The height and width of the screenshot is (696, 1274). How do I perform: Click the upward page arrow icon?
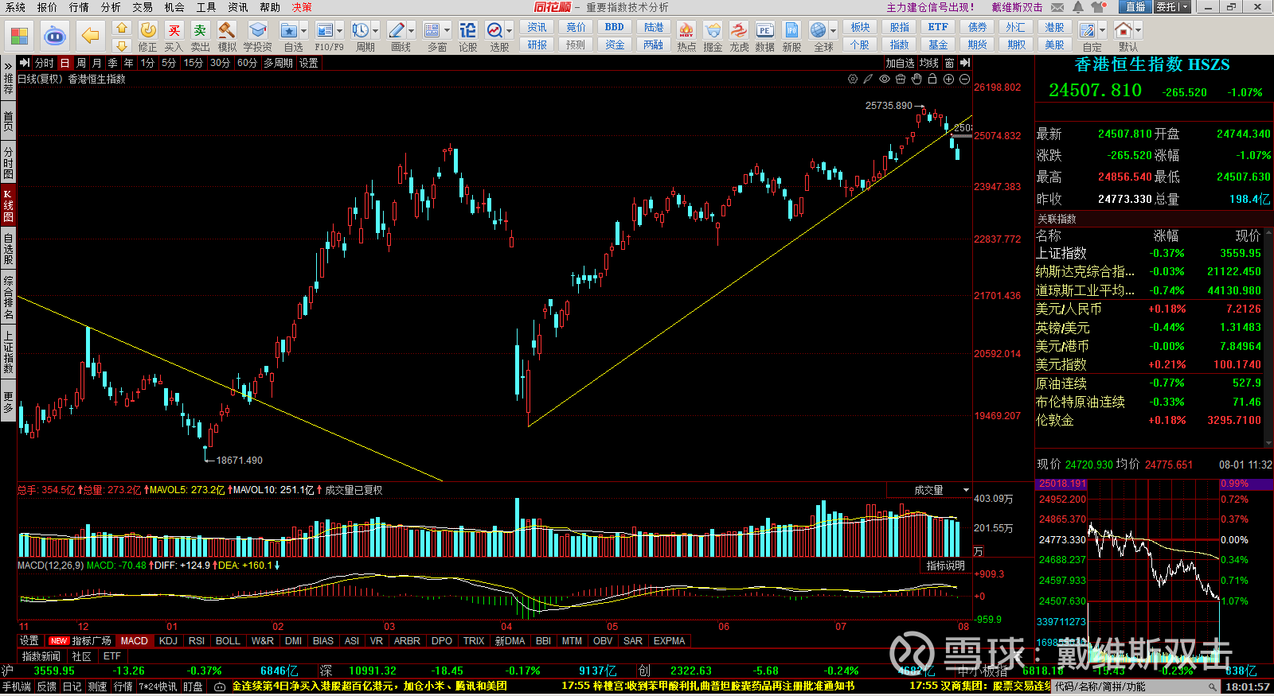tap(122, 28)
